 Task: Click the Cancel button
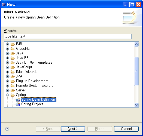(126, 129)
